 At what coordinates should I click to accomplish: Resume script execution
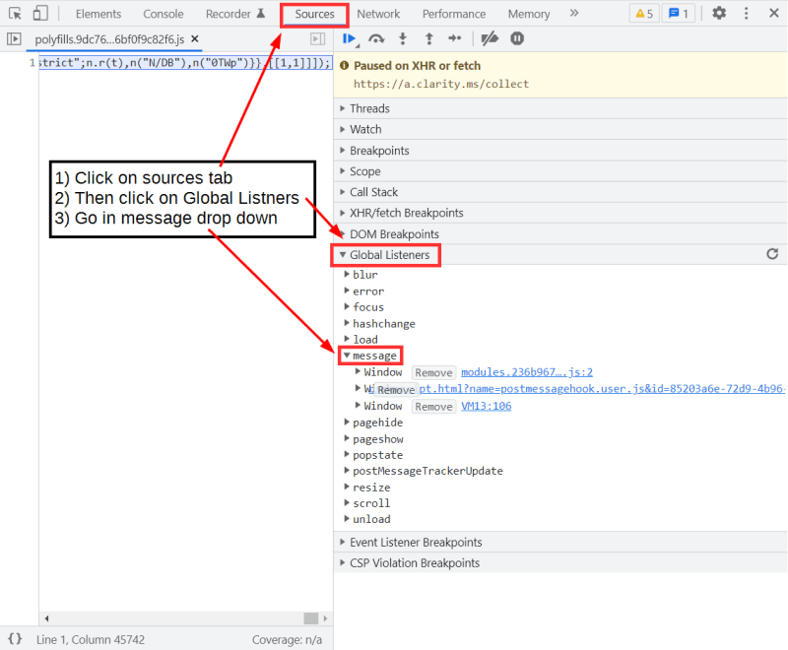coord(350,38)
